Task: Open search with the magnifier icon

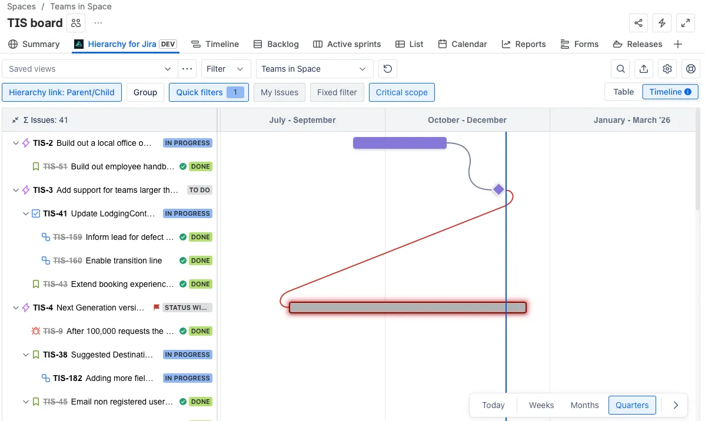Action: click(x=620, y=69)
